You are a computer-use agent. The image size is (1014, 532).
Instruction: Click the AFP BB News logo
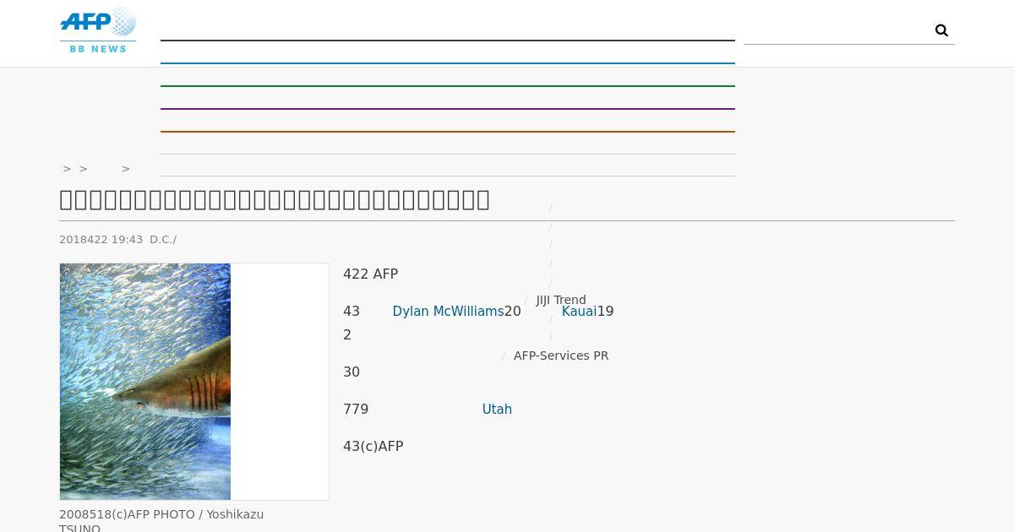coord(98,31)
